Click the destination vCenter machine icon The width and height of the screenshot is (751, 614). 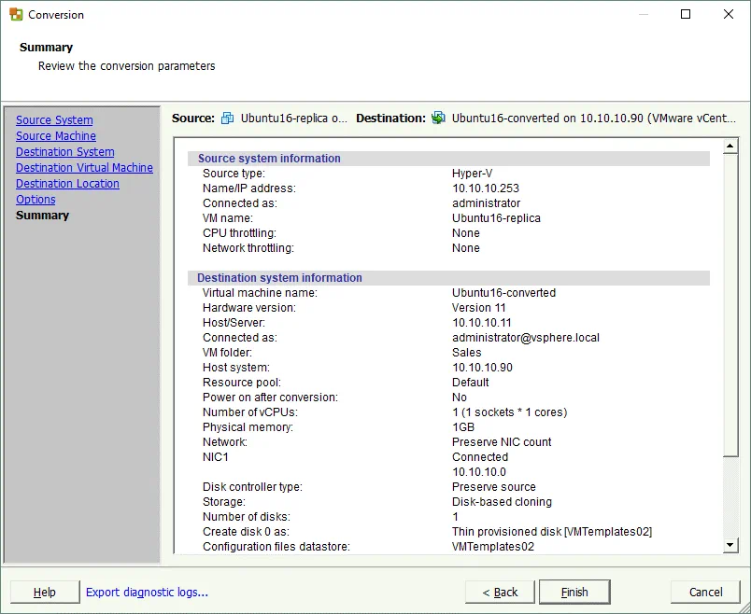[x=438, y=119]
